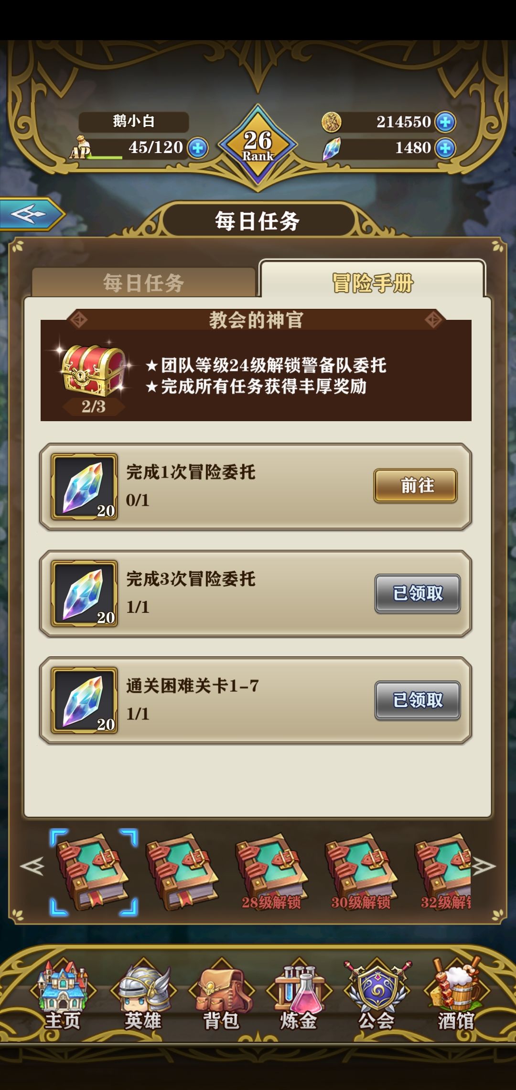Add AP with the plus icon
This screenshot has height=1090, width=516.
click(198, 148)
